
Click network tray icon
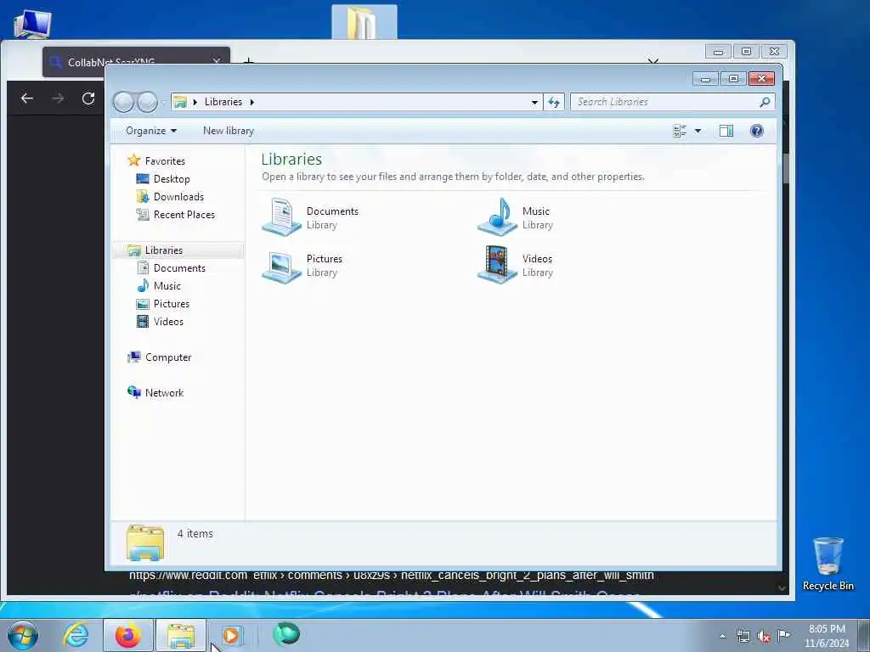click(743, 637)
